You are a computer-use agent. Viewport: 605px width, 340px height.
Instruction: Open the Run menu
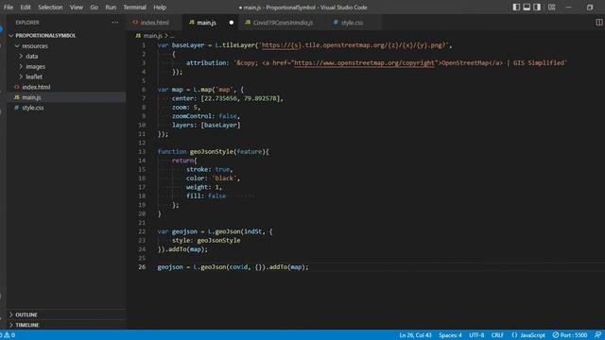pyautogui.click(x=111, y=7)
